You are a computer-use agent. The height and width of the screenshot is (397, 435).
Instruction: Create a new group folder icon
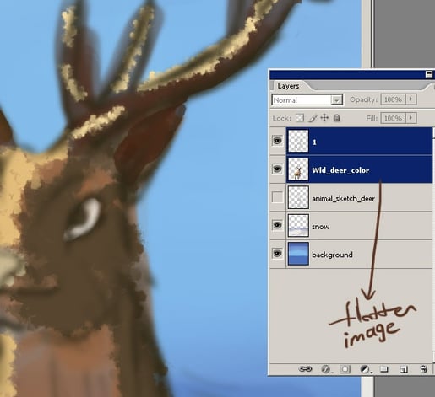coord(384,369)
